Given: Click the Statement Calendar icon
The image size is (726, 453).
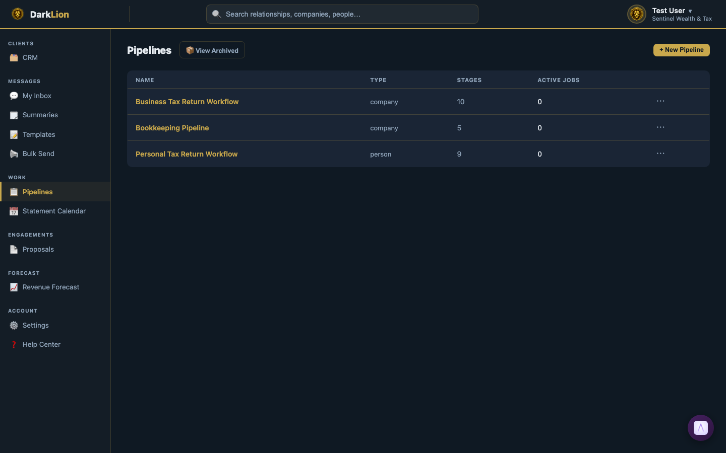Looking at the screenshot, I should 14,211.
